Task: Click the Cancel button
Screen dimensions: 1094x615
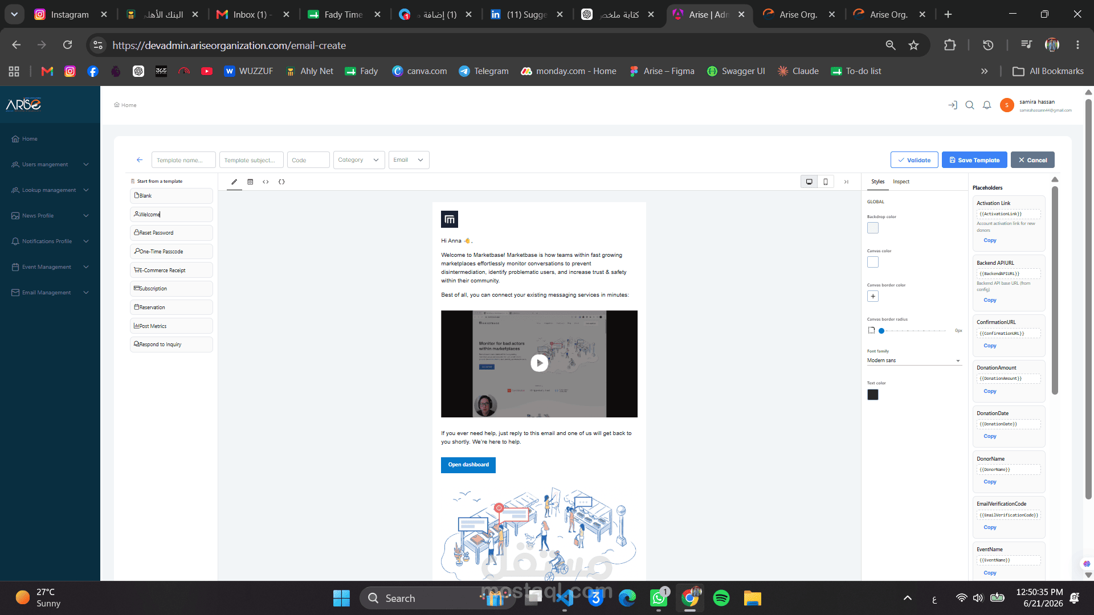Action: point(1032,160)
